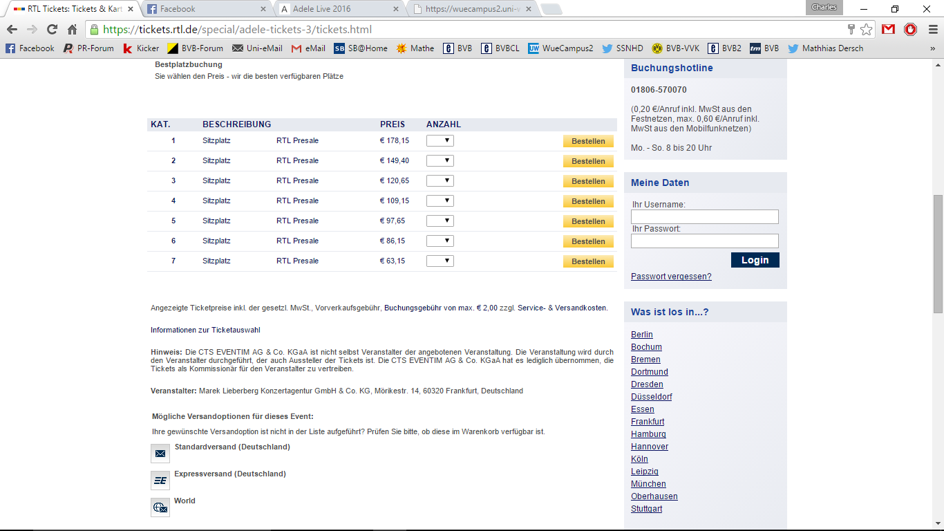Open the Facebook bookmark
Viewport: 944px width, 531px height.
point(30,48)
